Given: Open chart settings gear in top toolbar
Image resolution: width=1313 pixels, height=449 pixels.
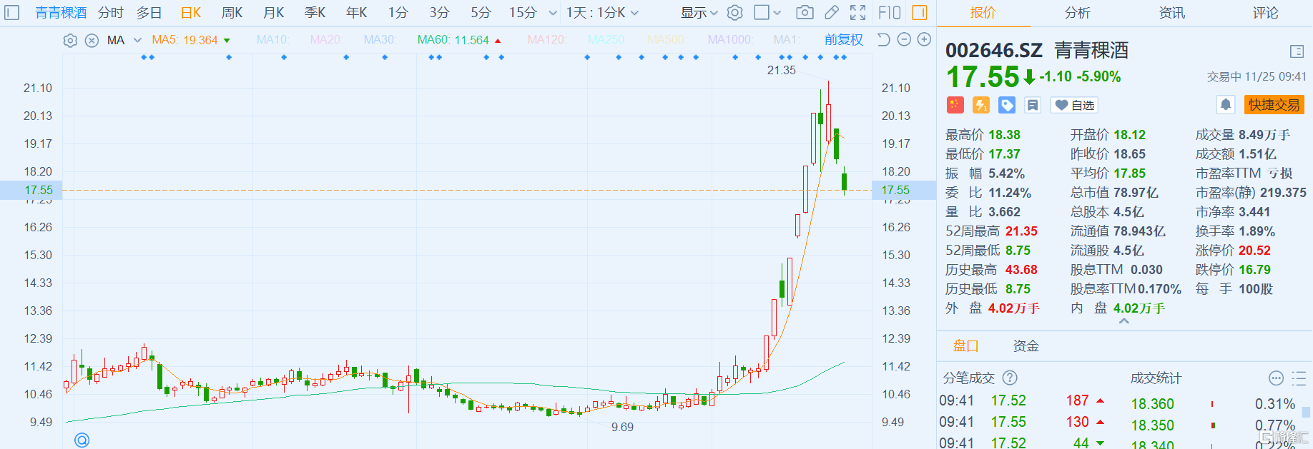Looking at the screenshot, I should [734, 13].
